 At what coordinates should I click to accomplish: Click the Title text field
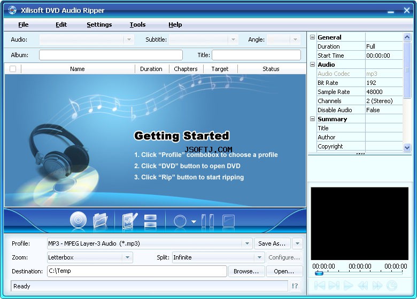[x=257, y=55]
